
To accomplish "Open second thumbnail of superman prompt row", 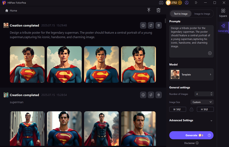I will pyautogui.click(x=64, y=128).
